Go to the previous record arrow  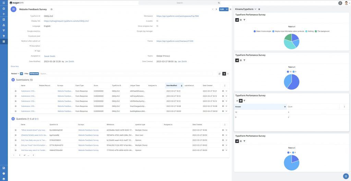pos(213,9)
